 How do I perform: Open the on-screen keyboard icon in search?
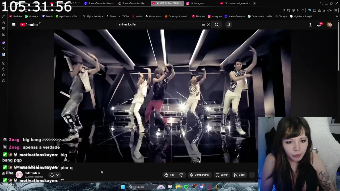pyautogui.click(x=203, y=25)
